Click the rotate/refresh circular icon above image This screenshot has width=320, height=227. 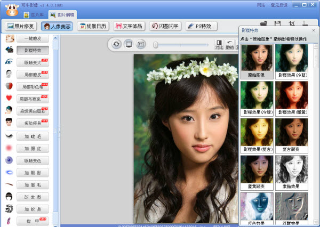click(116, 44)
